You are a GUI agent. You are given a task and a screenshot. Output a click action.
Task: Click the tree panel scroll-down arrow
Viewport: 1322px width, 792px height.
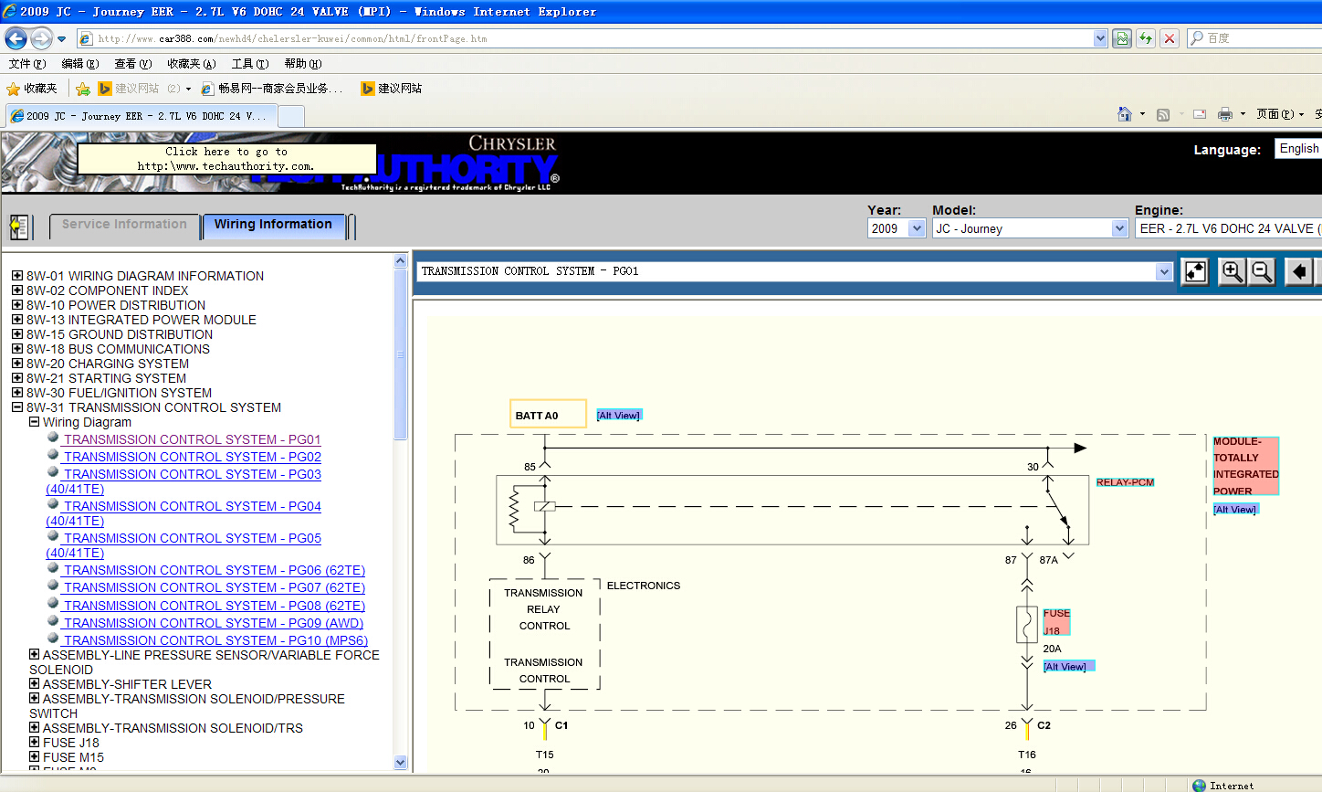coord(400,762)
